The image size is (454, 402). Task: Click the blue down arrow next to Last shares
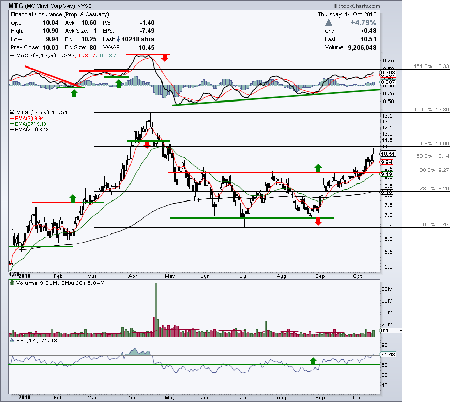tap(118, 39)
